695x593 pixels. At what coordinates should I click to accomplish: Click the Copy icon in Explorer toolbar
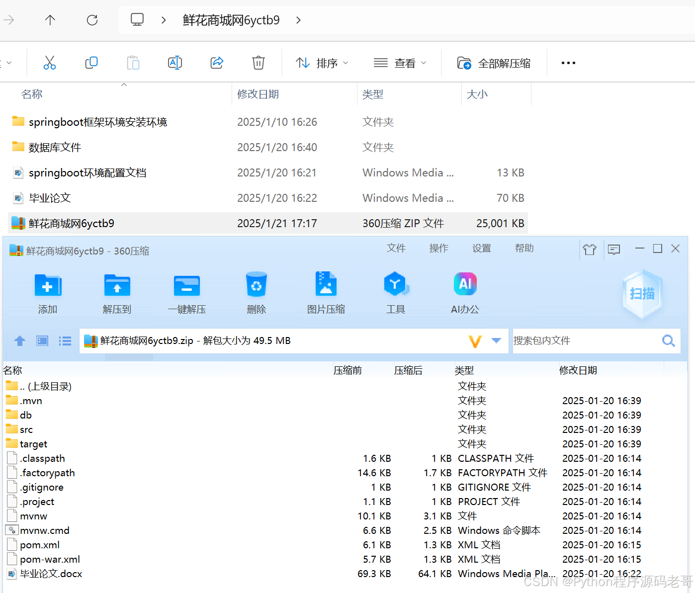[91, 63]
